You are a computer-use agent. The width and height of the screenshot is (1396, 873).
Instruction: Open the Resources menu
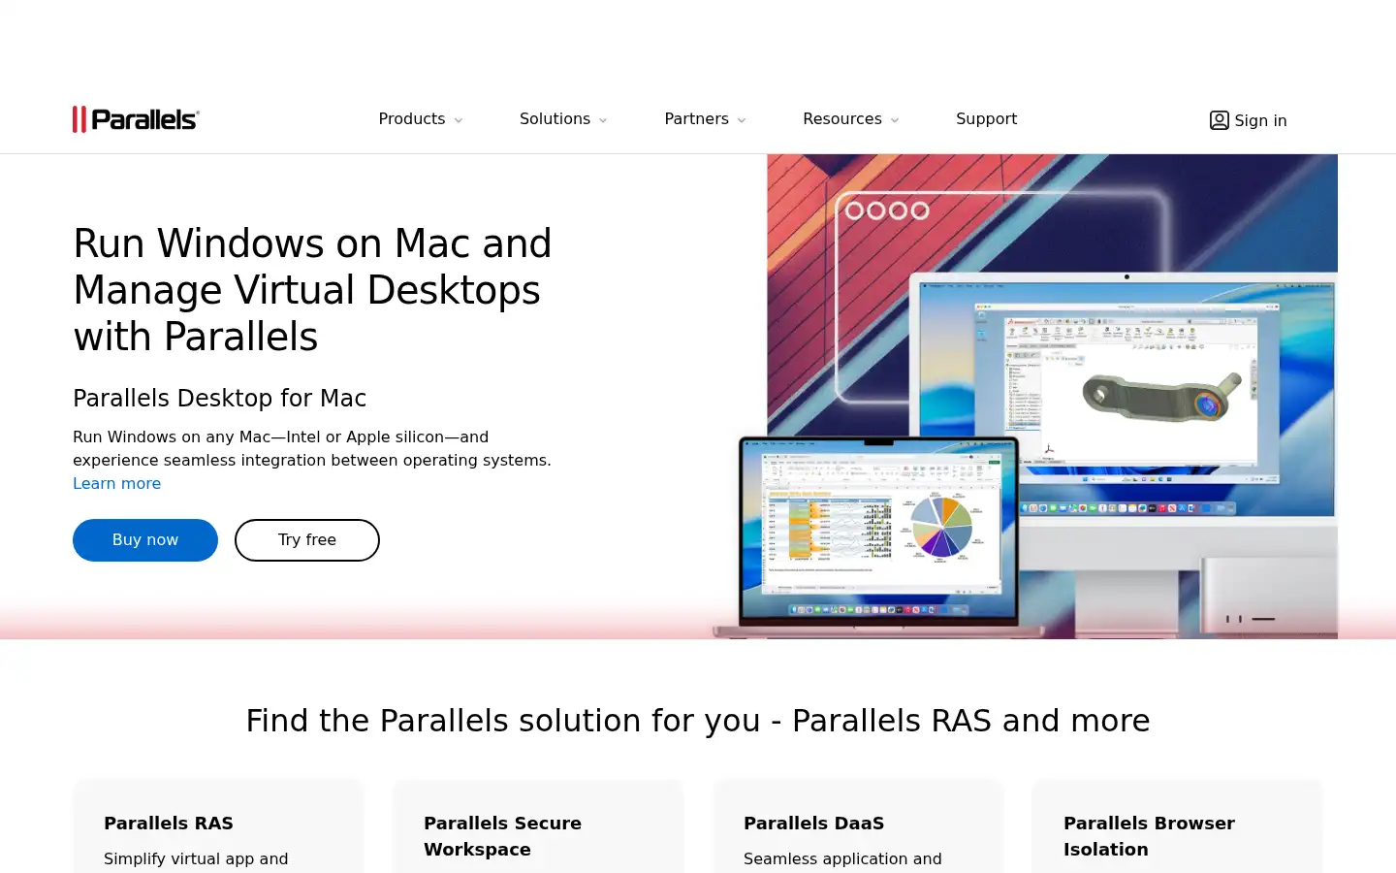(x=842, y=118)
